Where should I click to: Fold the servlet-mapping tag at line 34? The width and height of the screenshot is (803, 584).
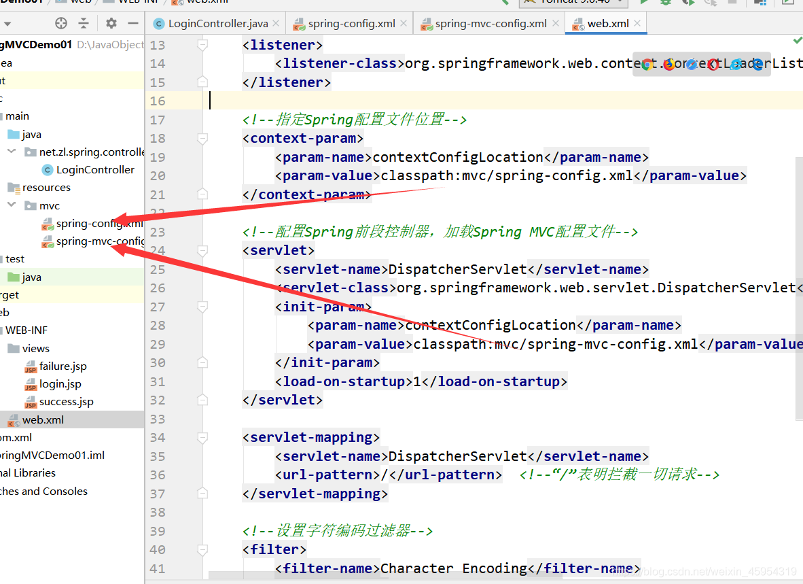(x=203, y=437)
